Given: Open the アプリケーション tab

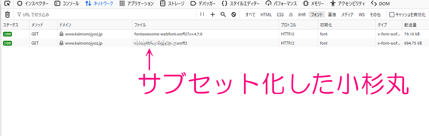Looking at the screenshot, I should click(x=136, y=4).
